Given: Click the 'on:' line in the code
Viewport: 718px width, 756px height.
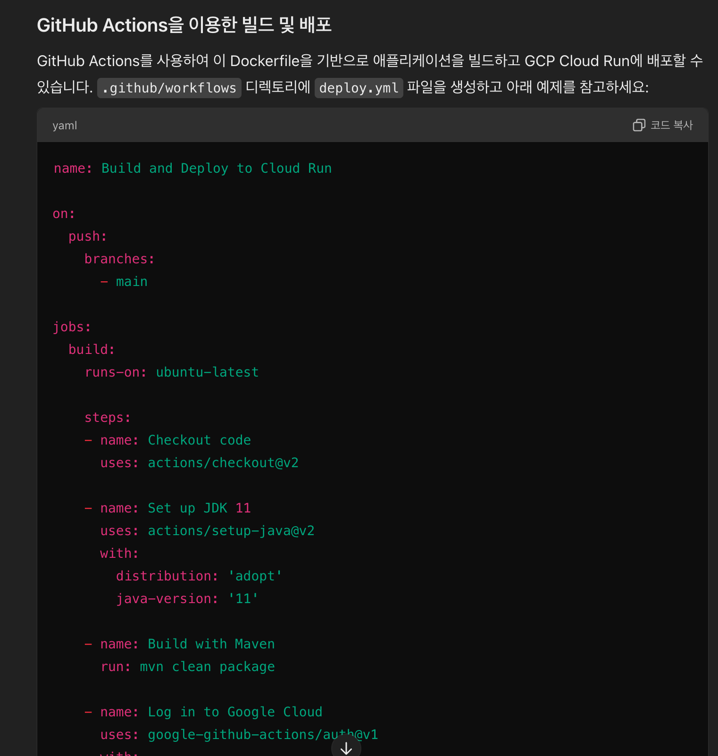Looking at the screenshot, I should click(64, 214).
